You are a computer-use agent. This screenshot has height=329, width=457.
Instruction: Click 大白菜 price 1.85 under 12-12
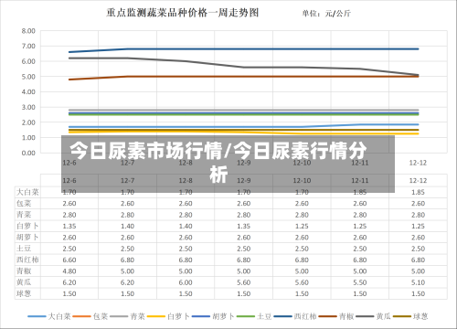click(418, 192)
